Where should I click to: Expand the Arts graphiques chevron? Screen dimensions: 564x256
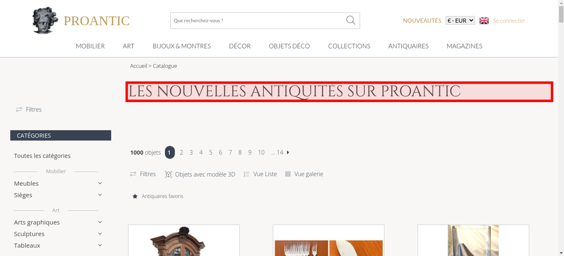coord(100,222)
